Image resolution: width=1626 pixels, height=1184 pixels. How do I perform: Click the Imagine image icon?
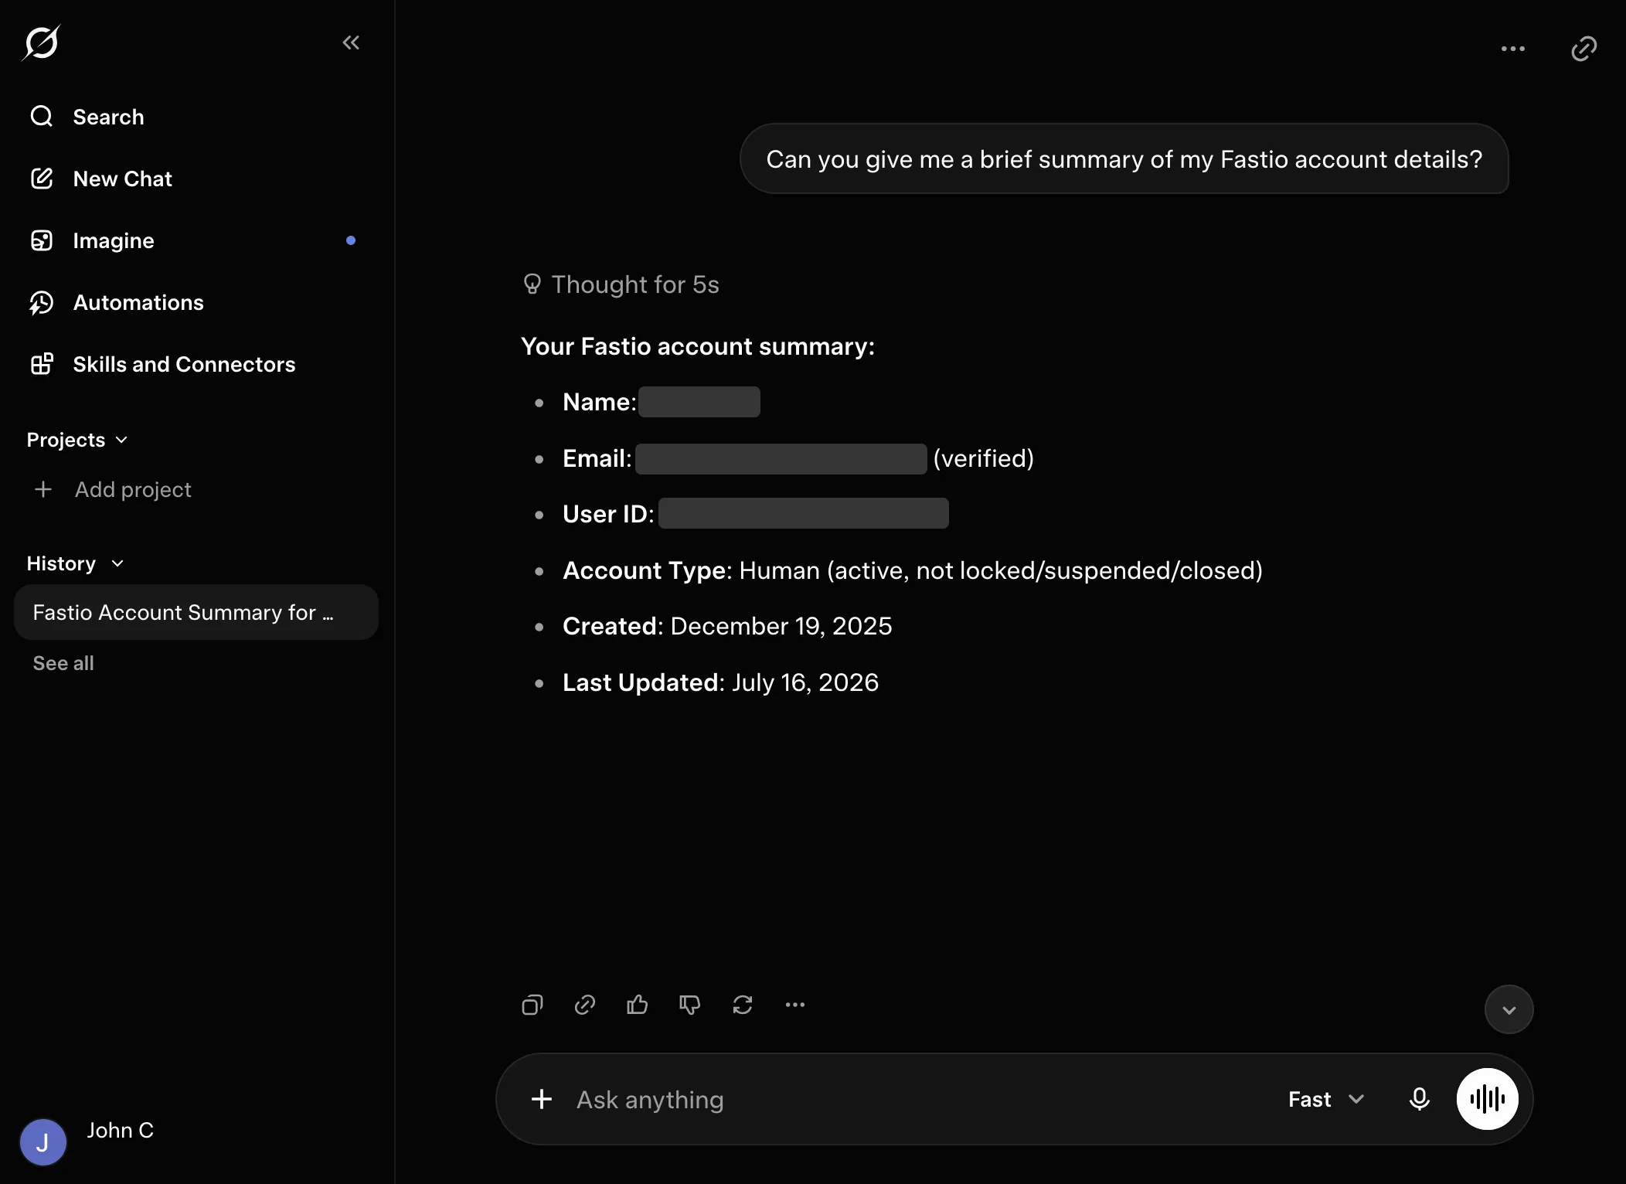pos(42,240)
